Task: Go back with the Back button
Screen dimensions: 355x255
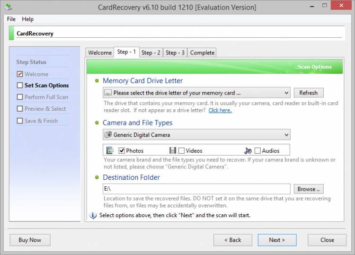Action: tap(233, 240)
